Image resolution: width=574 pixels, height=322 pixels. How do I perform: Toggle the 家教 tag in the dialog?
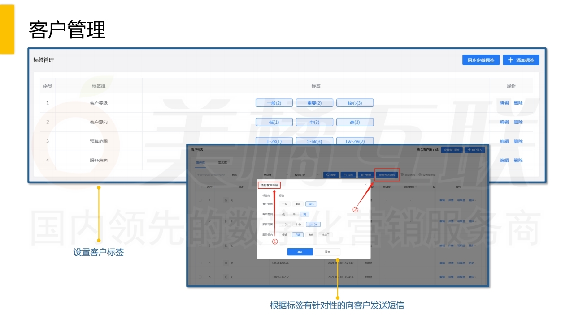(x=311, y=235)
